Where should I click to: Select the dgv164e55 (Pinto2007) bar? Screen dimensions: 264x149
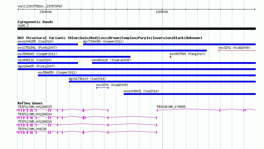point(136,69)
